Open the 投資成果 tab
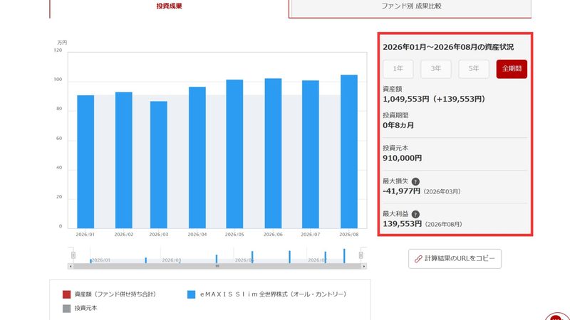 point(169,6)
